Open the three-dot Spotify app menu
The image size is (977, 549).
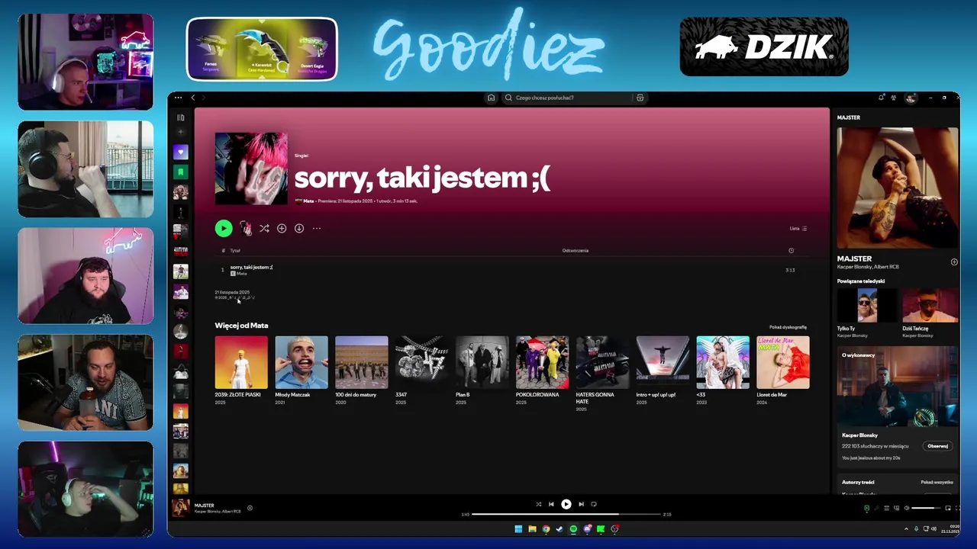pyautogui.click(x=178, y=98)
